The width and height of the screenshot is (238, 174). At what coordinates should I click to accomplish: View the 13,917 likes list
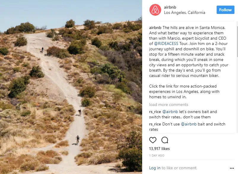[x=159, y=149]
